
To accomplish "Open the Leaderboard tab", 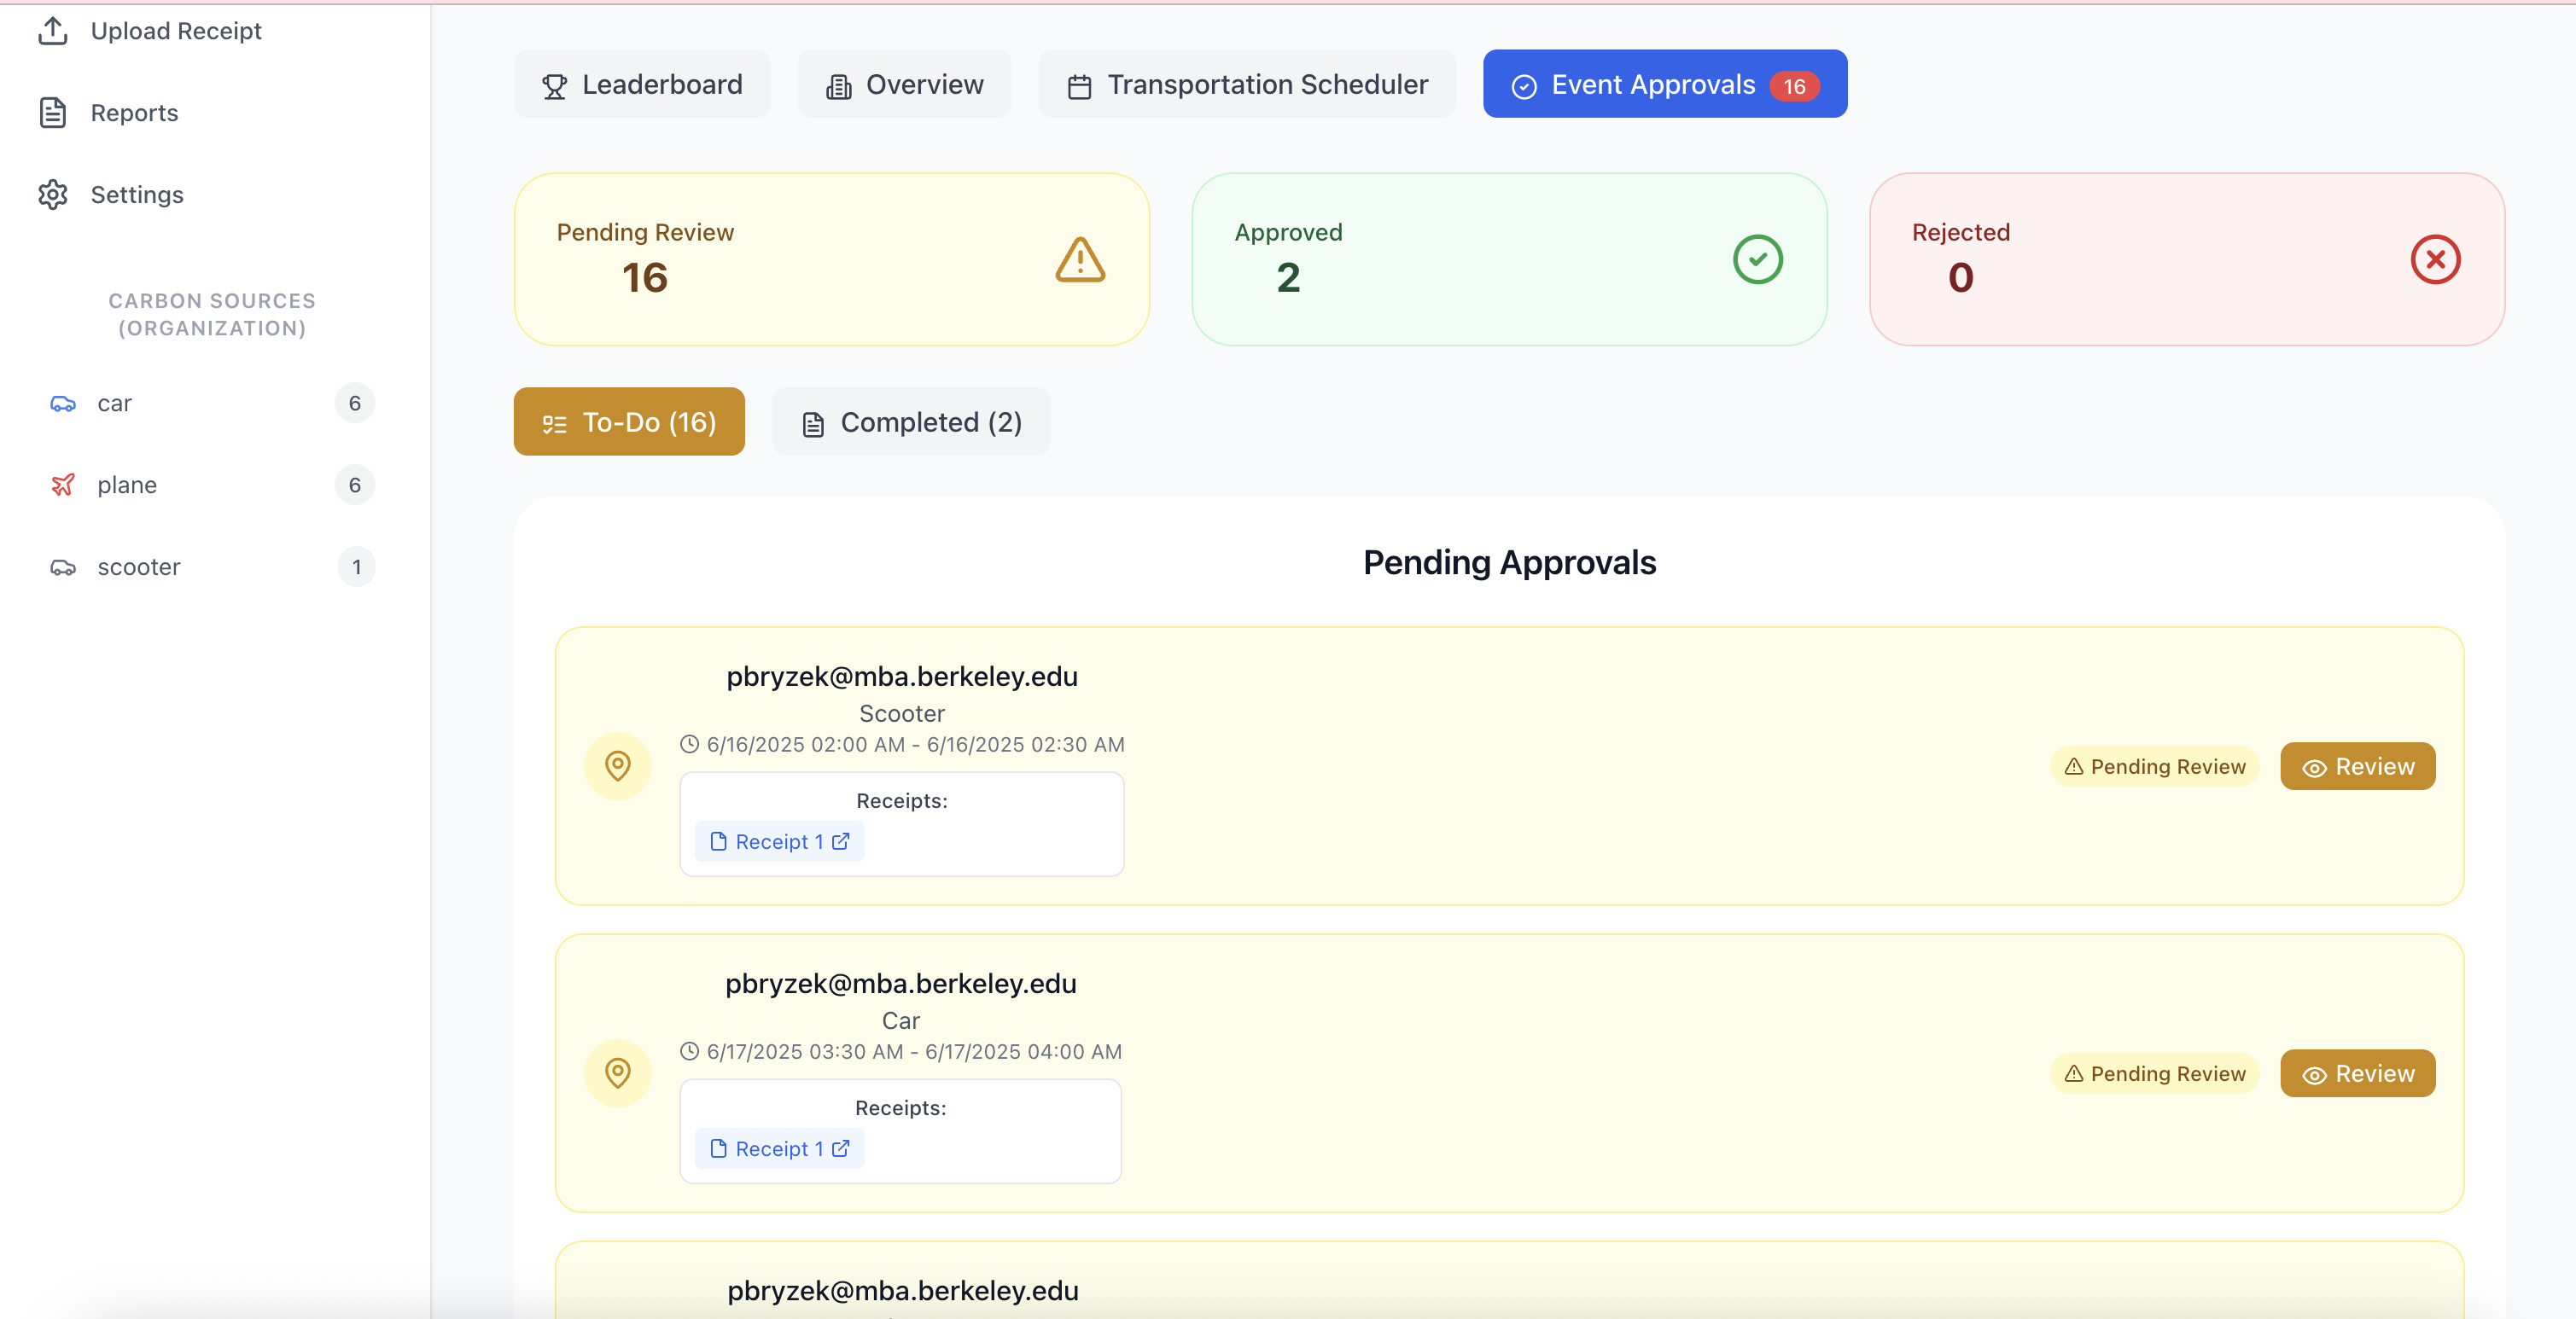I will point(642,85).
